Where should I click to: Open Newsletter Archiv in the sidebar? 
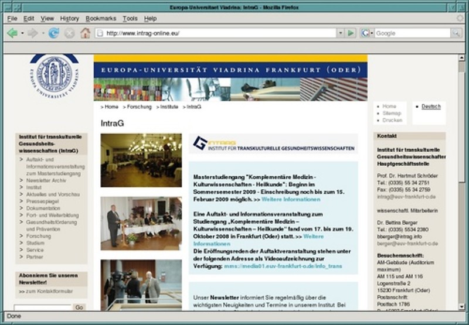point(46,180)
